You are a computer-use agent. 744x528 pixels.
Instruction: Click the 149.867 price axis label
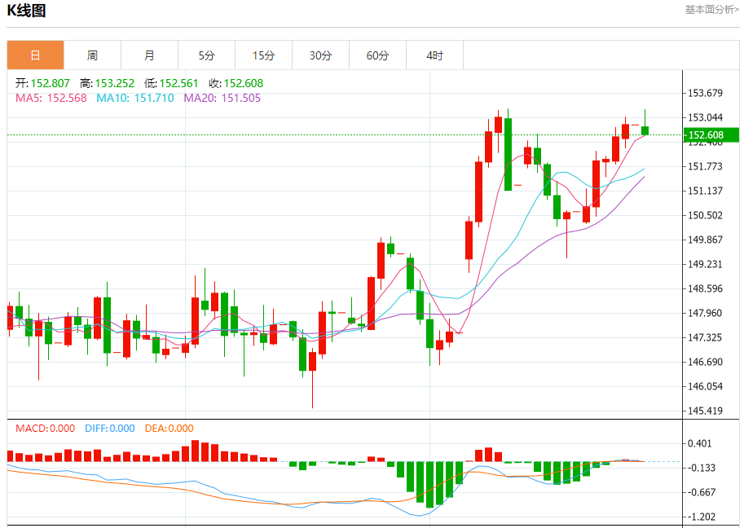[705, 240]
